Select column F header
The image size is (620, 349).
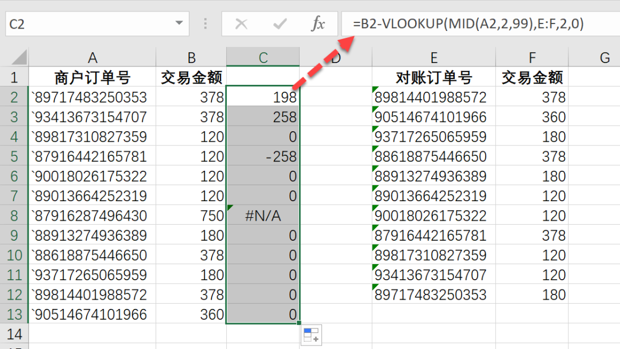[x=532, y=58]
